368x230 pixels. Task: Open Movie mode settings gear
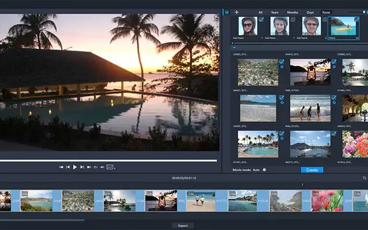pos(264,170)
